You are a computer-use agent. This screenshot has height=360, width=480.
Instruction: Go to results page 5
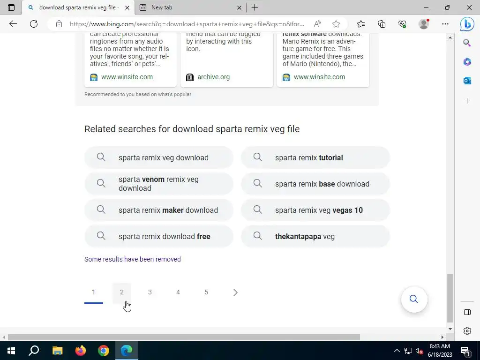[x=206, y=292]
